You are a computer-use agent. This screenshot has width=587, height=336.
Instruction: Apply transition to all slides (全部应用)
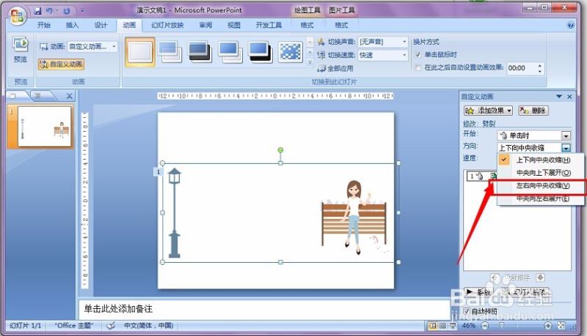click(x=335, y=68)
